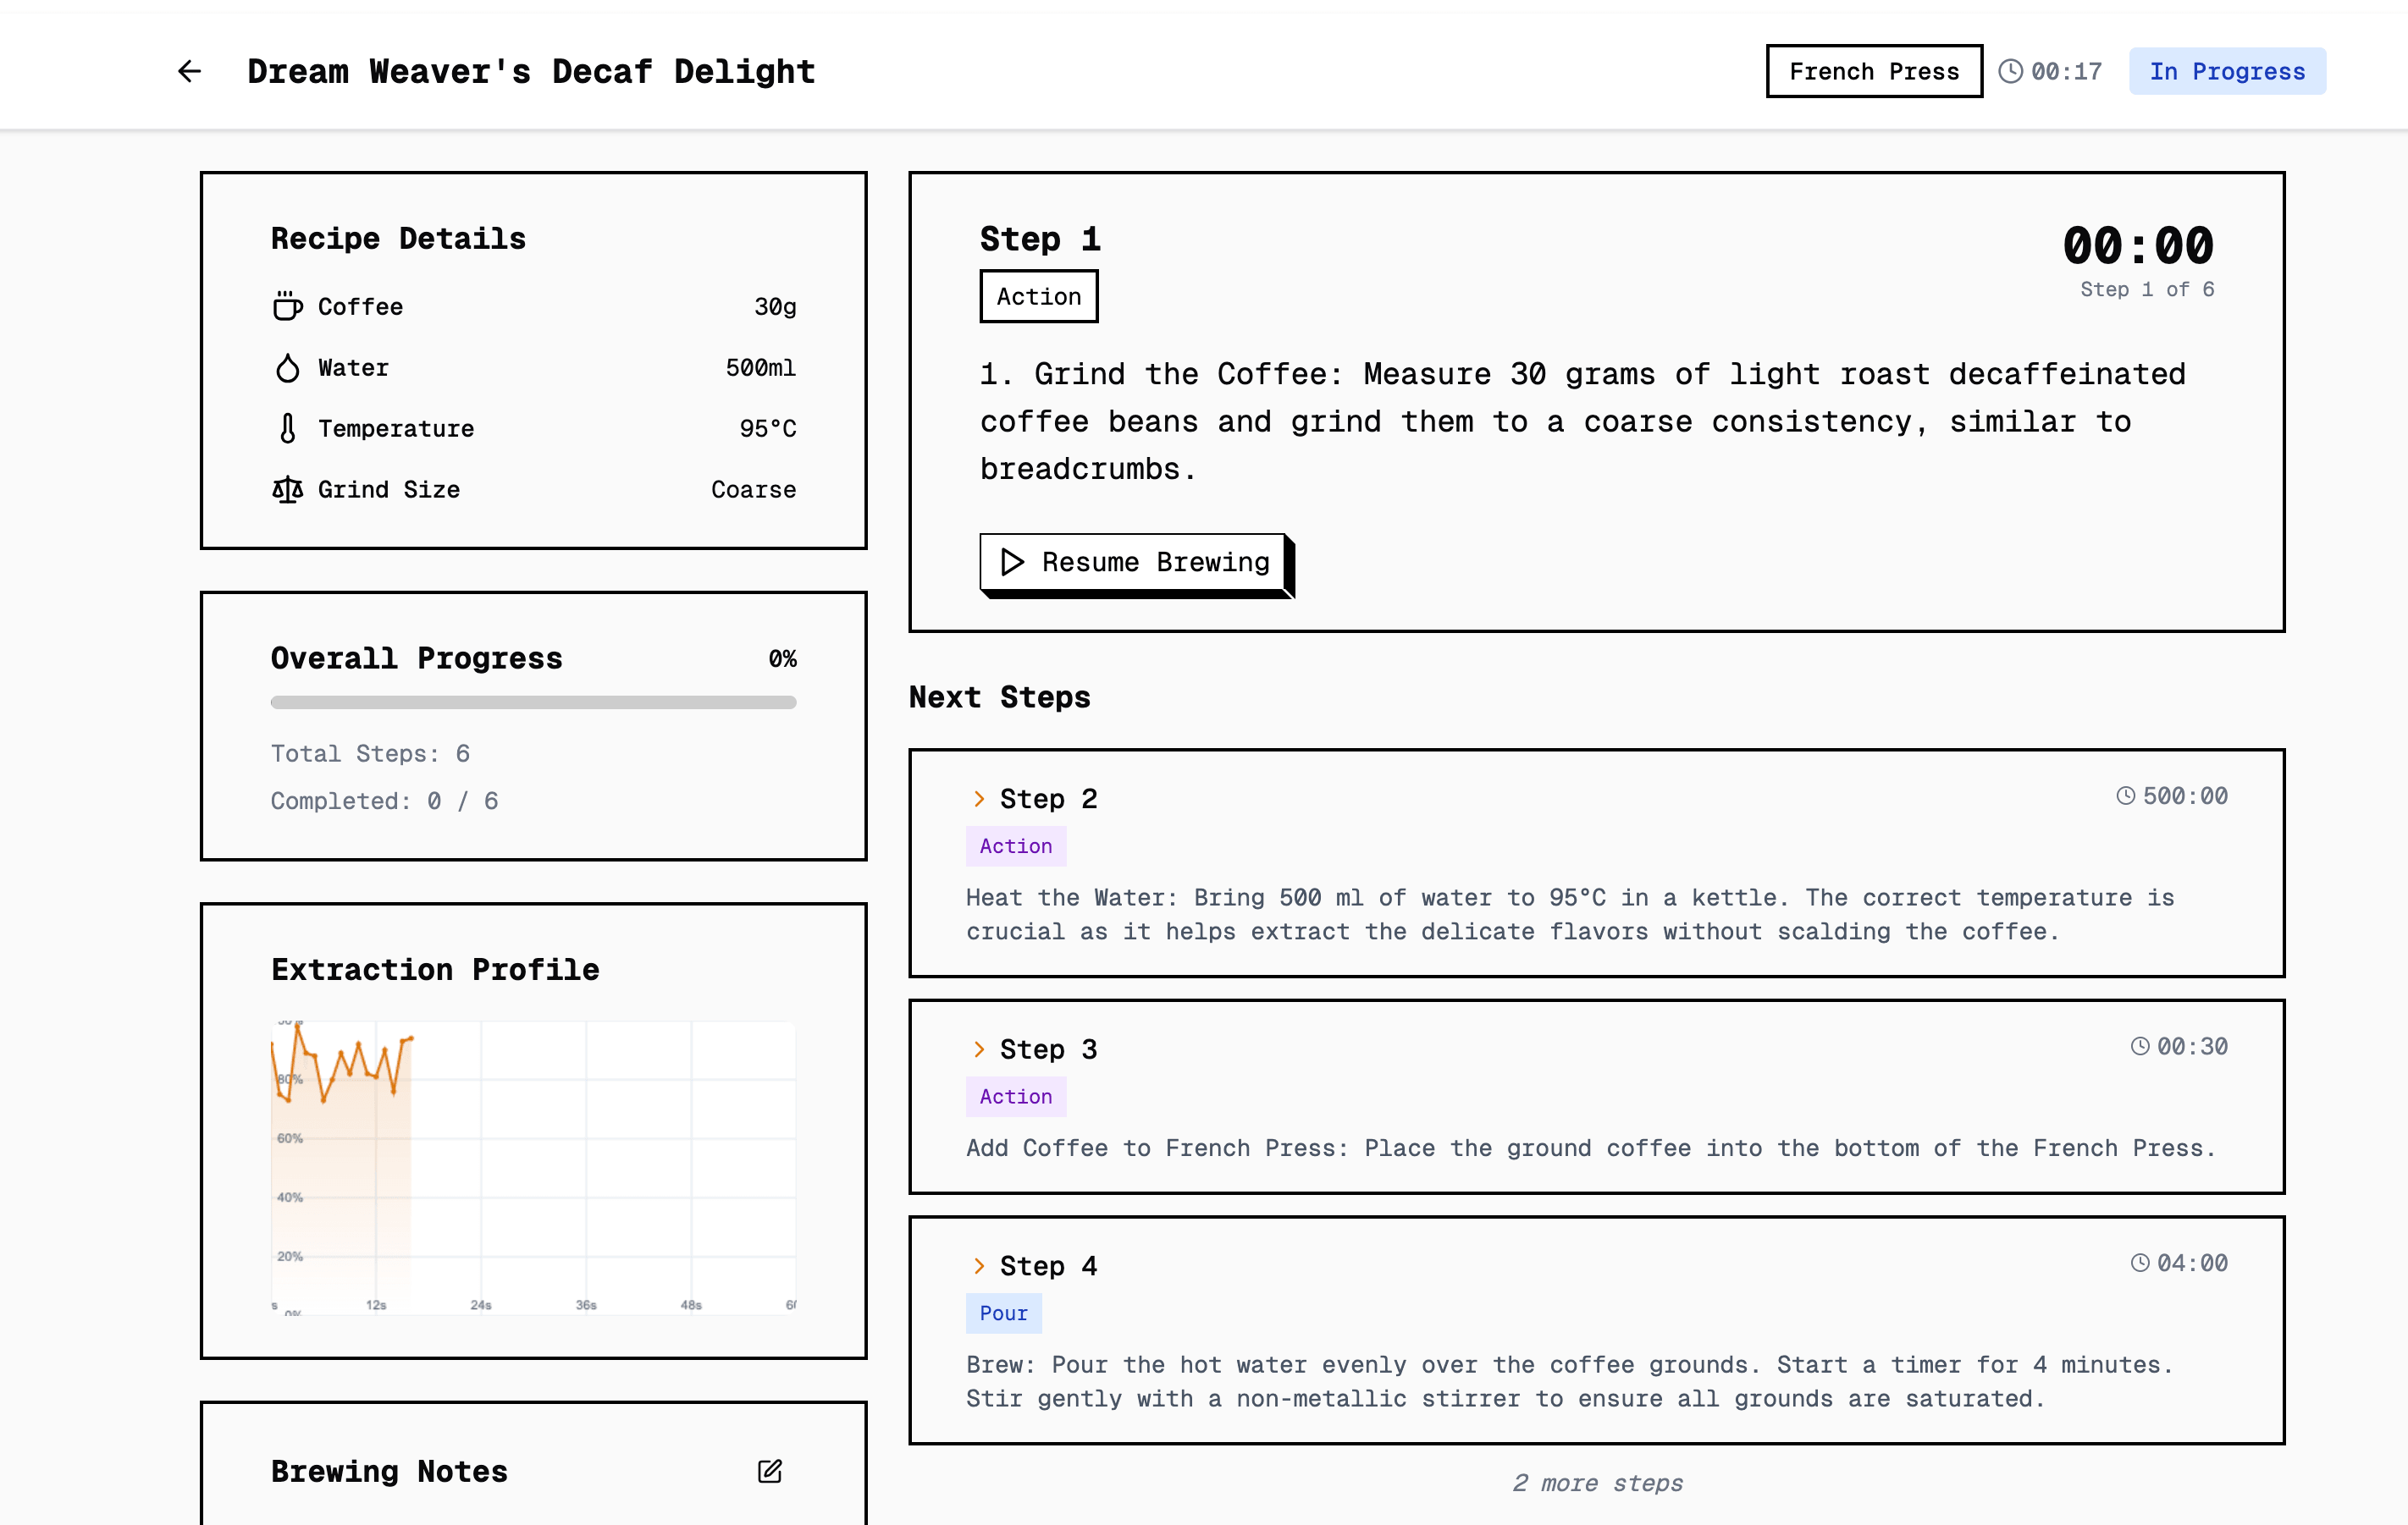Expand Step 2 with its orange chevron

[979, 799]
